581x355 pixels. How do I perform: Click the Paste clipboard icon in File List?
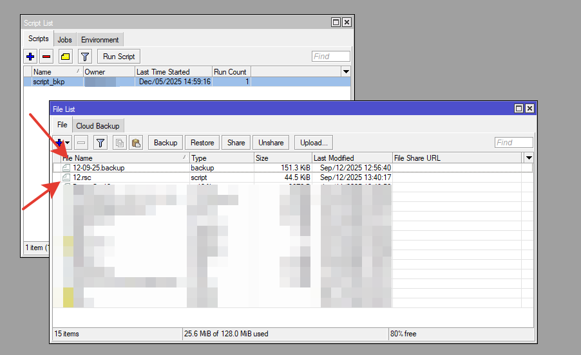(x=136, y=143)
